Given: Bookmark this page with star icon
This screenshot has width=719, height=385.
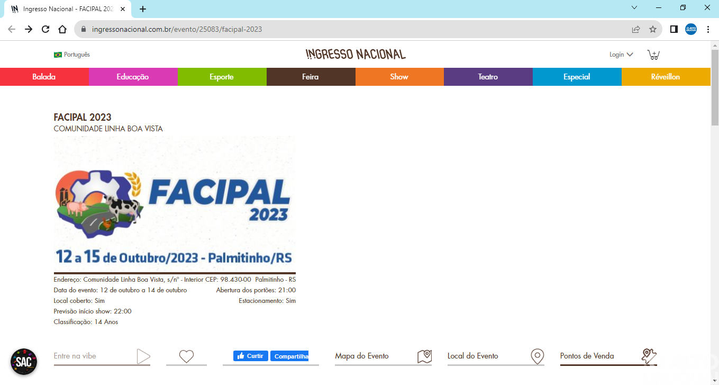Looking at the screenshot, I should 653,29.
